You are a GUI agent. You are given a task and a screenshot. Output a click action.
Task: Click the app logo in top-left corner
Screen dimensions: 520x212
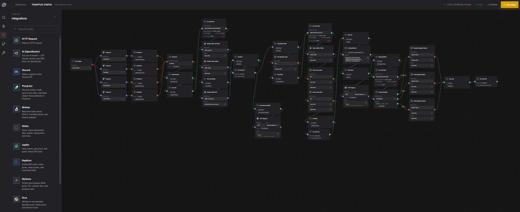point(3,4)
